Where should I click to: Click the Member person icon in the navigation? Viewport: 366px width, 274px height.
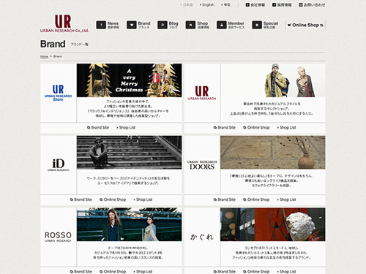pos(222,25)
